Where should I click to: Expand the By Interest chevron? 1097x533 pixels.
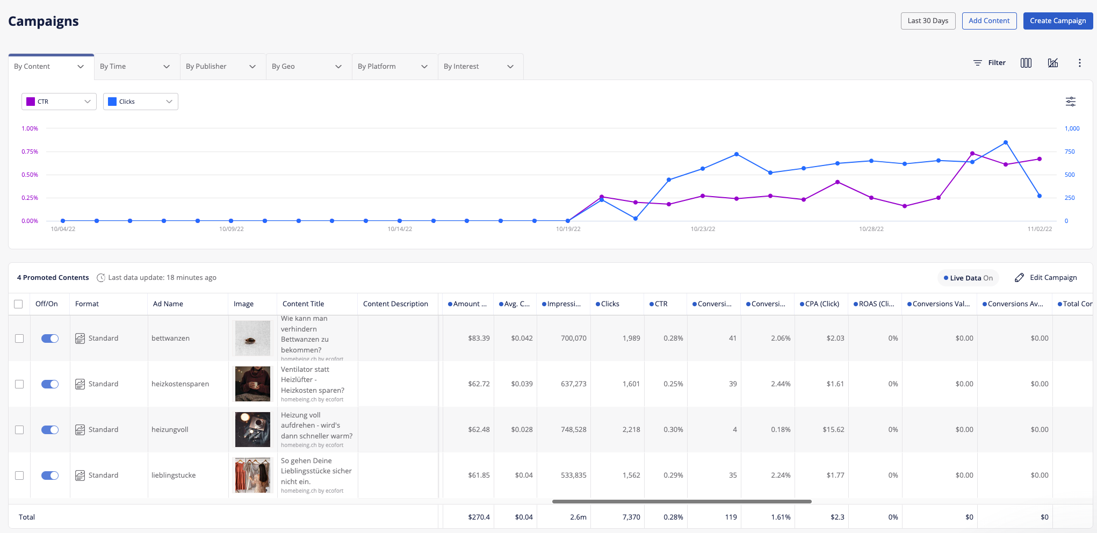point(510,67)
